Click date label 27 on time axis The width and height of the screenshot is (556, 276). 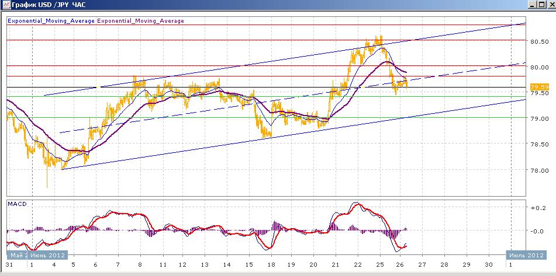point(422,265)
